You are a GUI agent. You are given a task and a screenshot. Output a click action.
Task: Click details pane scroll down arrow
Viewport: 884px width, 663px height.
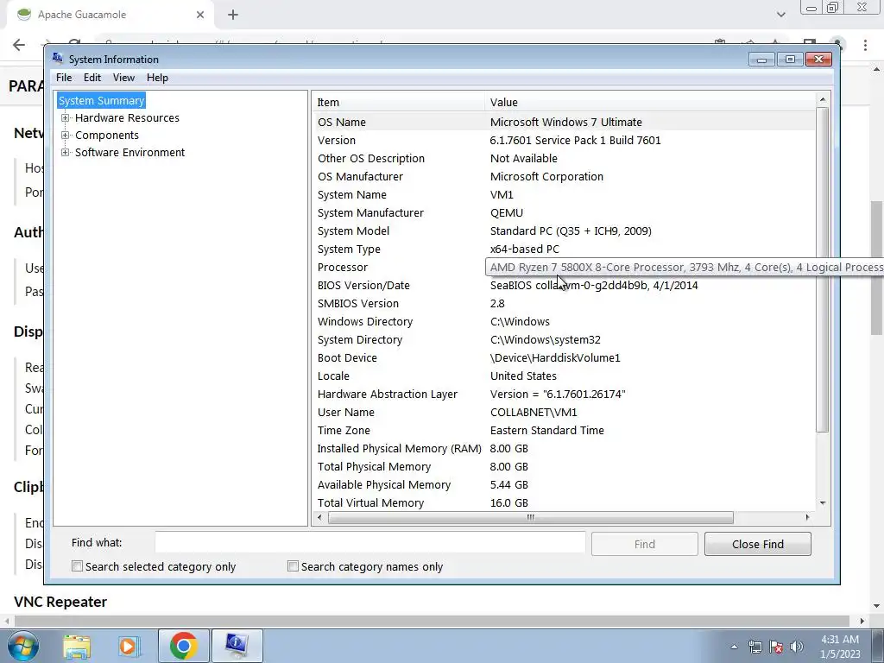tap(823, 503)
